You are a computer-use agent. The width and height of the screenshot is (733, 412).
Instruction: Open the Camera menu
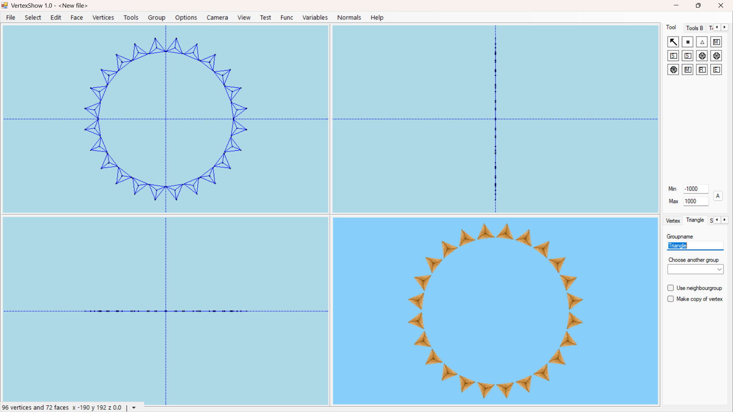pyautogui.click(x=217, y=18)
